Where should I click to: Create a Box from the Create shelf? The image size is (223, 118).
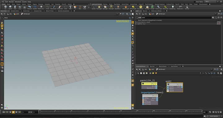(x=5, y=7)
